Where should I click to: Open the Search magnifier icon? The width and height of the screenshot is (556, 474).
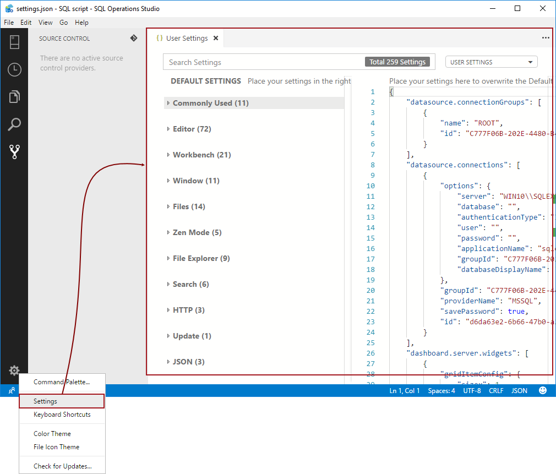14,124
